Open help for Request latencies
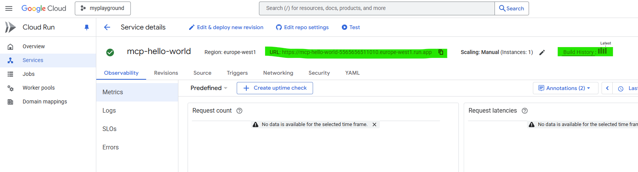 click(525, 111)
